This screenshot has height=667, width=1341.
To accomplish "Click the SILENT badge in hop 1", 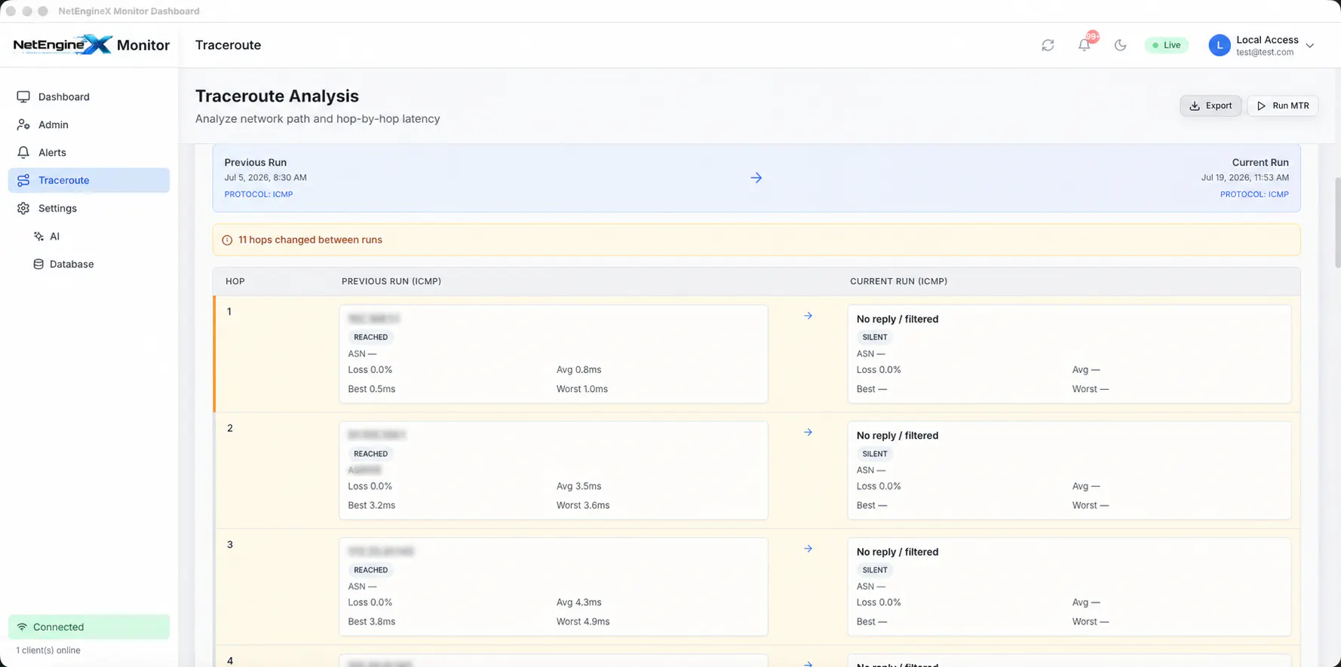I will [875, 337].
